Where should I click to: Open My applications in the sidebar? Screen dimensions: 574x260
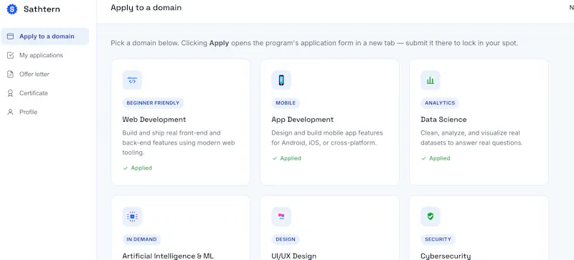click(x=45, y=55)
